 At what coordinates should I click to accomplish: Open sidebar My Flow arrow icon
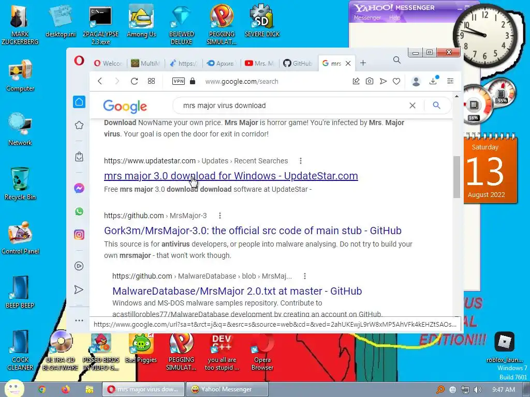[x=79, y=289]
